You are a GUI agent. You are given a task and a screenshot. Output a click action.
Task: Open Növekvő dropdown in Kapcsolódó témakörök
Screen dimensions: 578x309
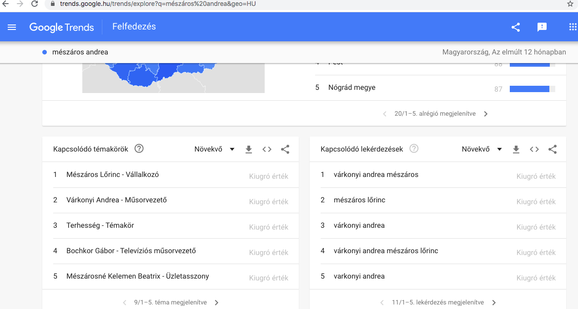214,149
